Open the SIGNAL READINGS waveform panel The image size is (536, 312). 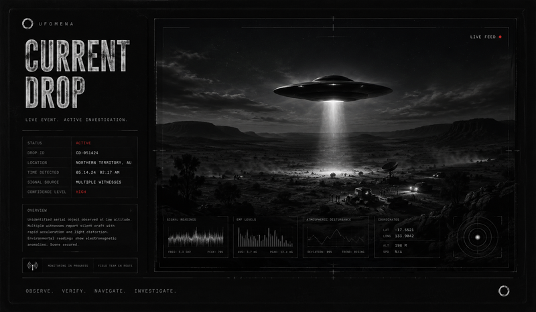[x=196, y=237]
